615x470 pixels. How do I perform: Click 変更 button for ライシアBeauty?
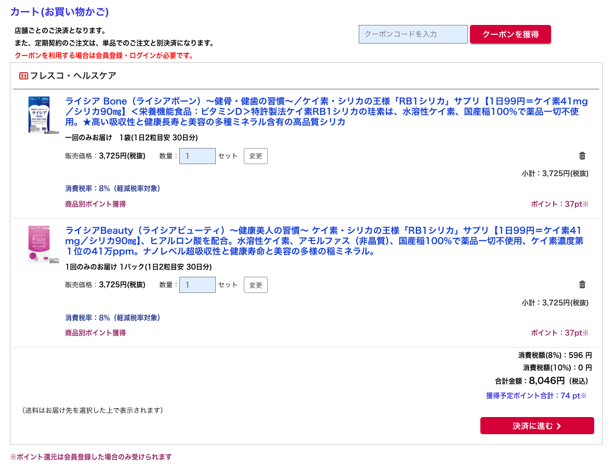click(256, 285)
